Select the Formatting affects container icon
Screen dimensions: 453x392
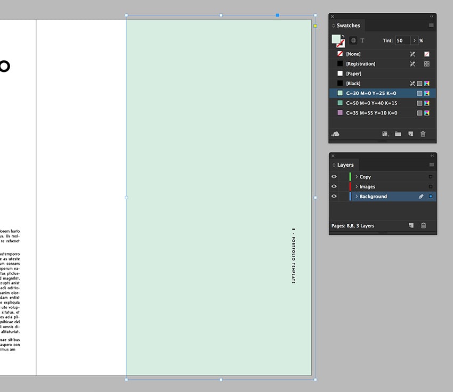[353, 40]
